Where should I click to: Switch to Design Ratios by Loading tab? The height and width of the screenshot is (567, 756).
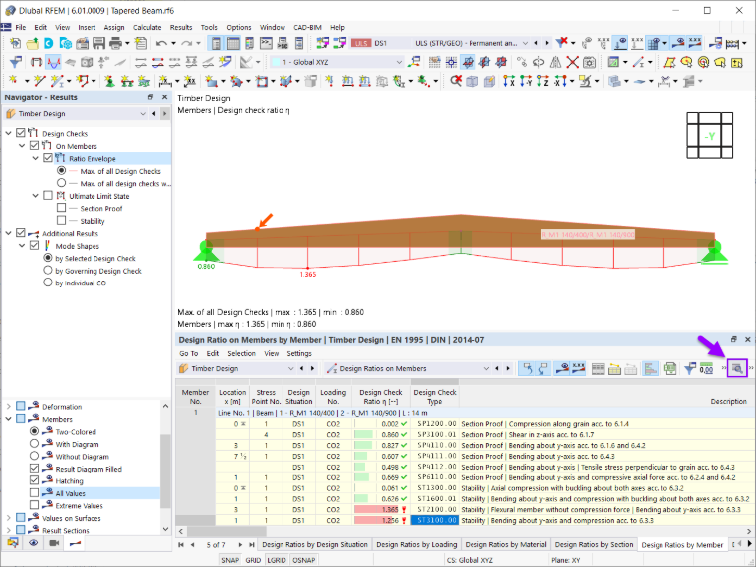pyautogui.click(x=416, y=544)
